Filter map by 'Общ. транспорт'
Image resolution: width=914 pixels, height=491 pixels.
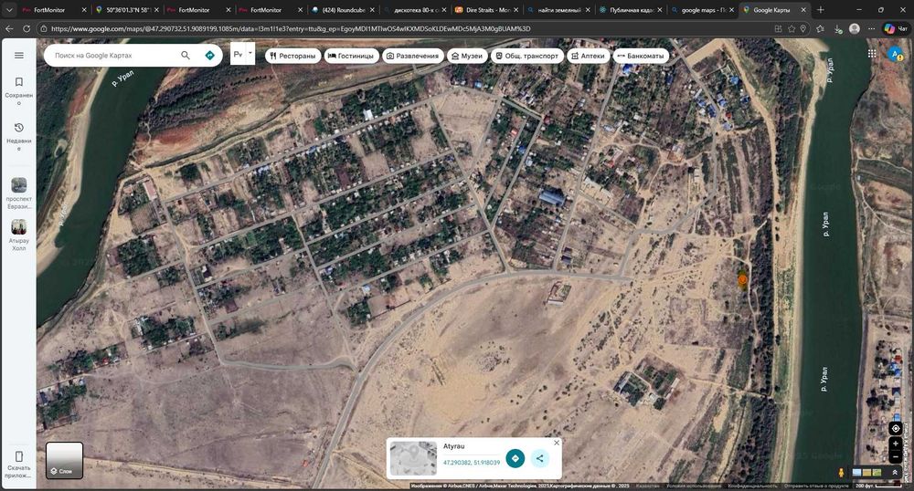527,56
